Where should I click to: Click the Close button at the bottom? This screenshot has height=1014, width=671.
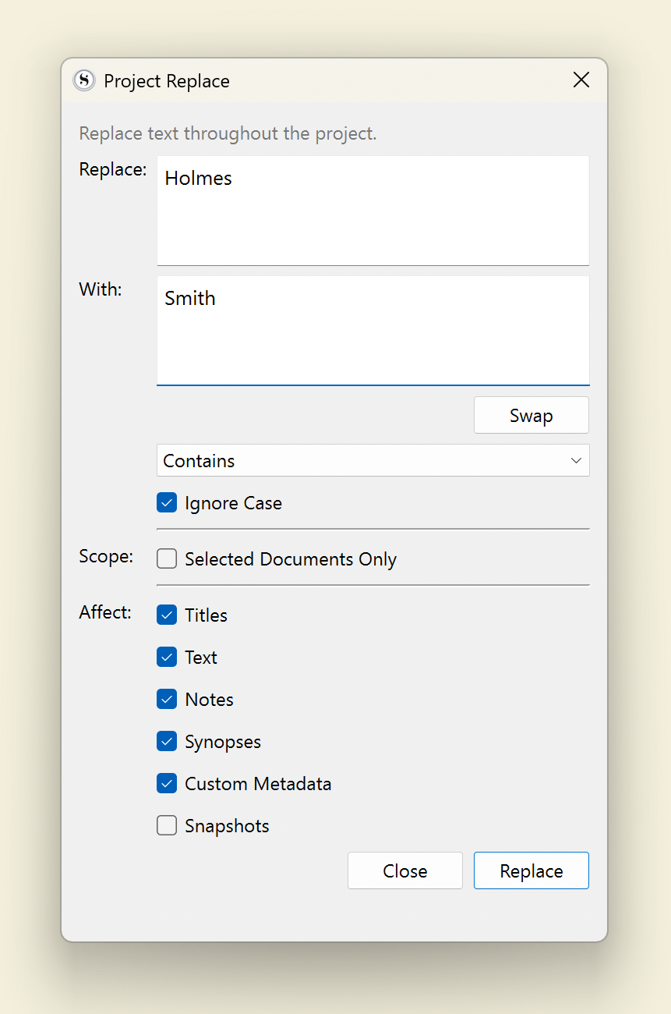point(404,870)
